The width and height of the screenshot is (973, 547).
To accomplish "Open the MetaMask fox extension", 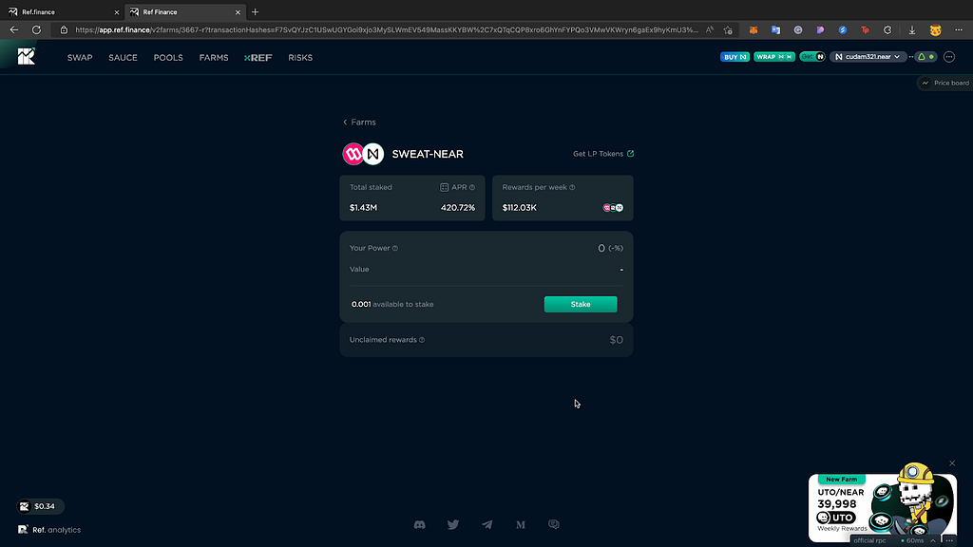I will (x=754, y=29).
